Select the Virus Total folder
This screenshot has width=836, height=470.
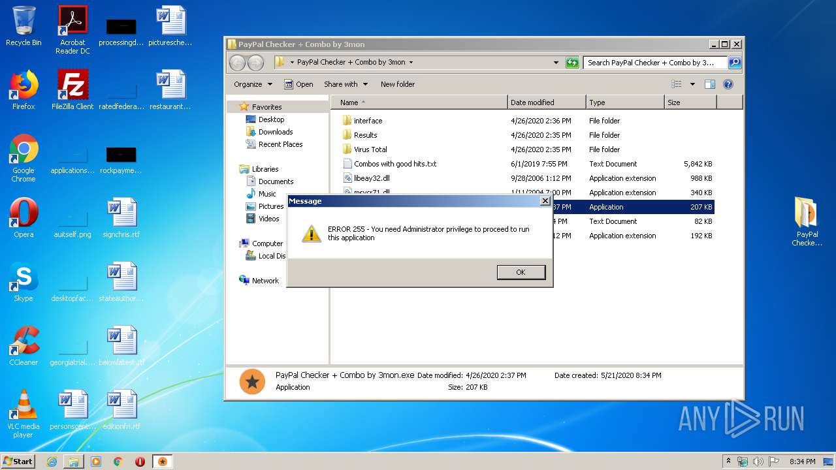pyautogui.click(x=364, y=149)
